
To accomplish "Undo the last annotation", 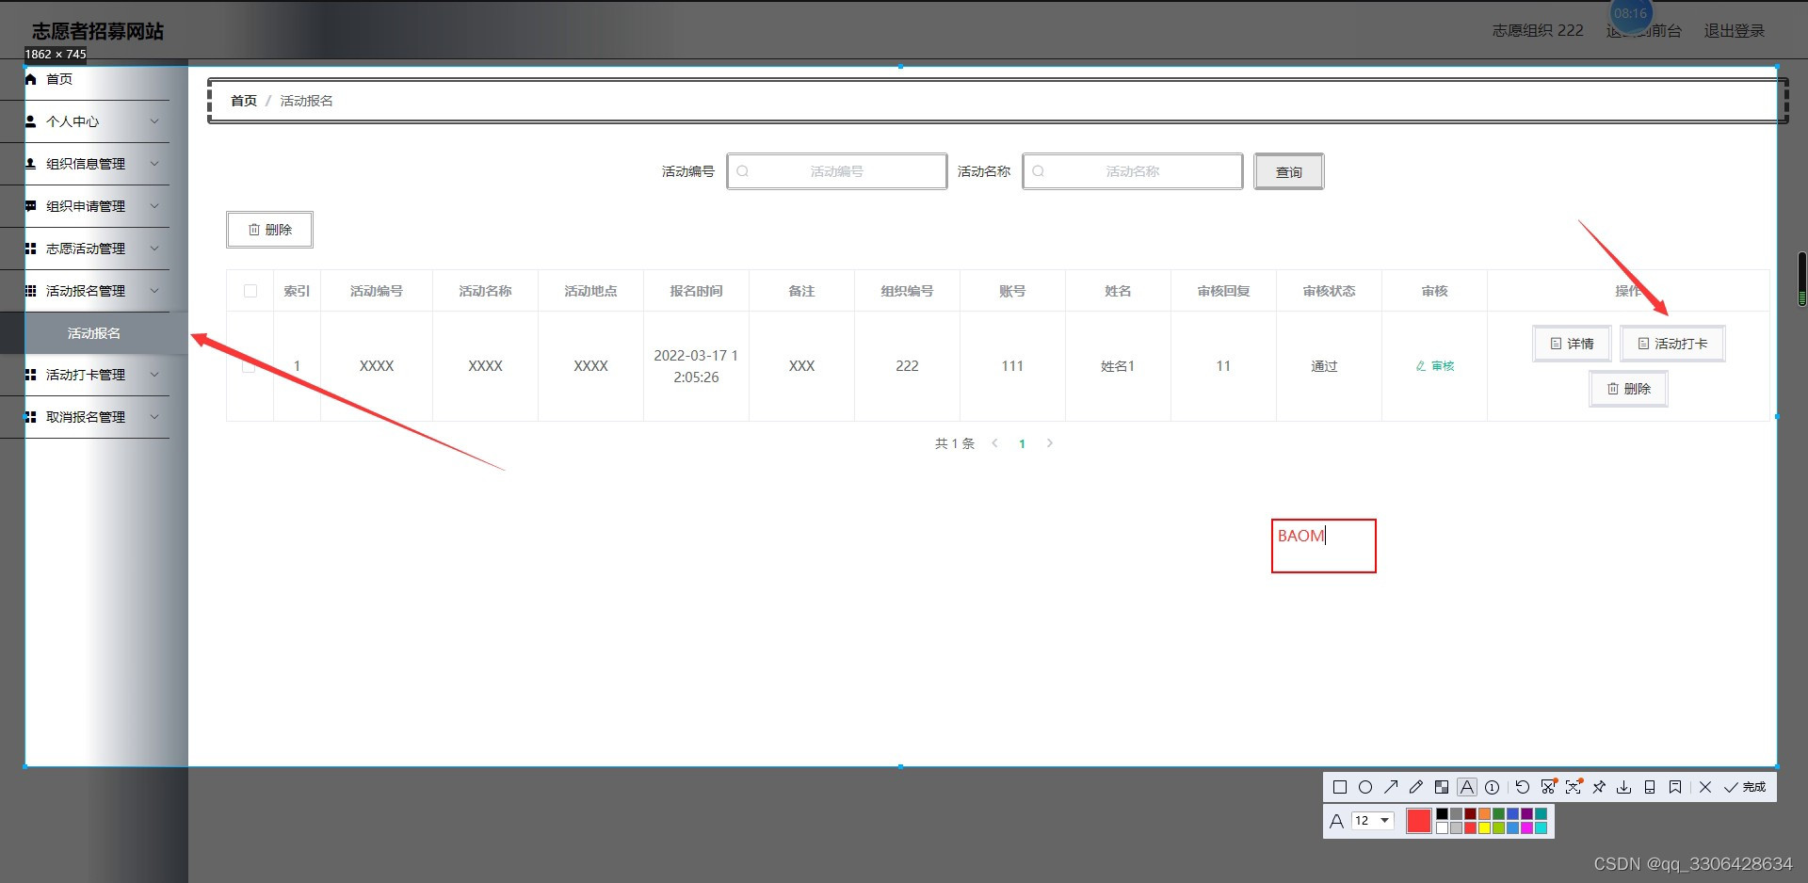I will point(1523,787).
